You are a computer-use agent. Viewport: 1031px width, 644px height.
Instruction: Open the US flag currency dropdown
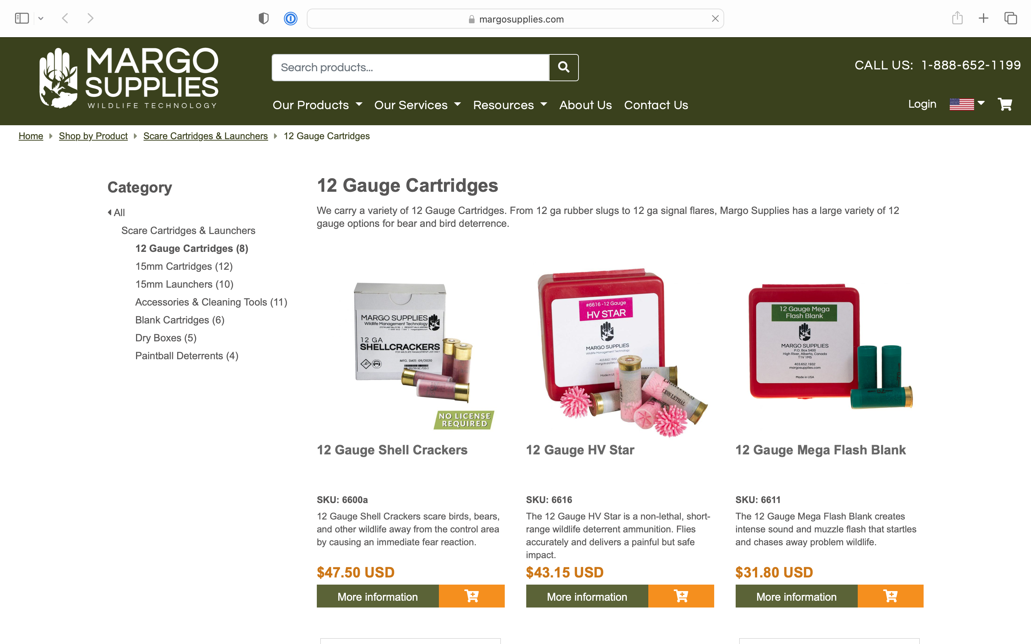(967, 104)
